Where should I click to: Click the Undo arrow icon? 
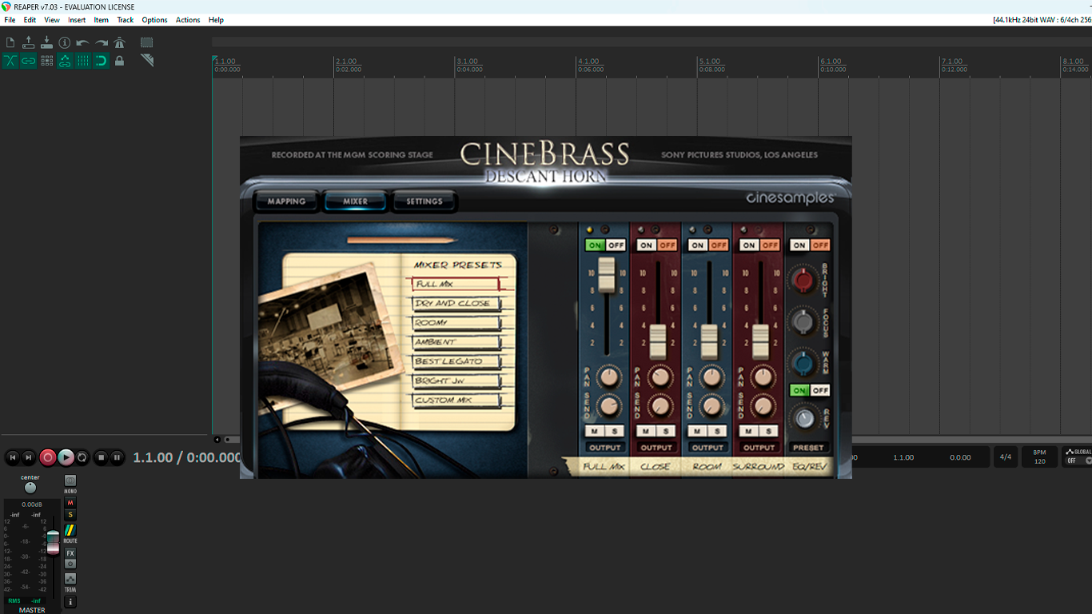point(82,42)
